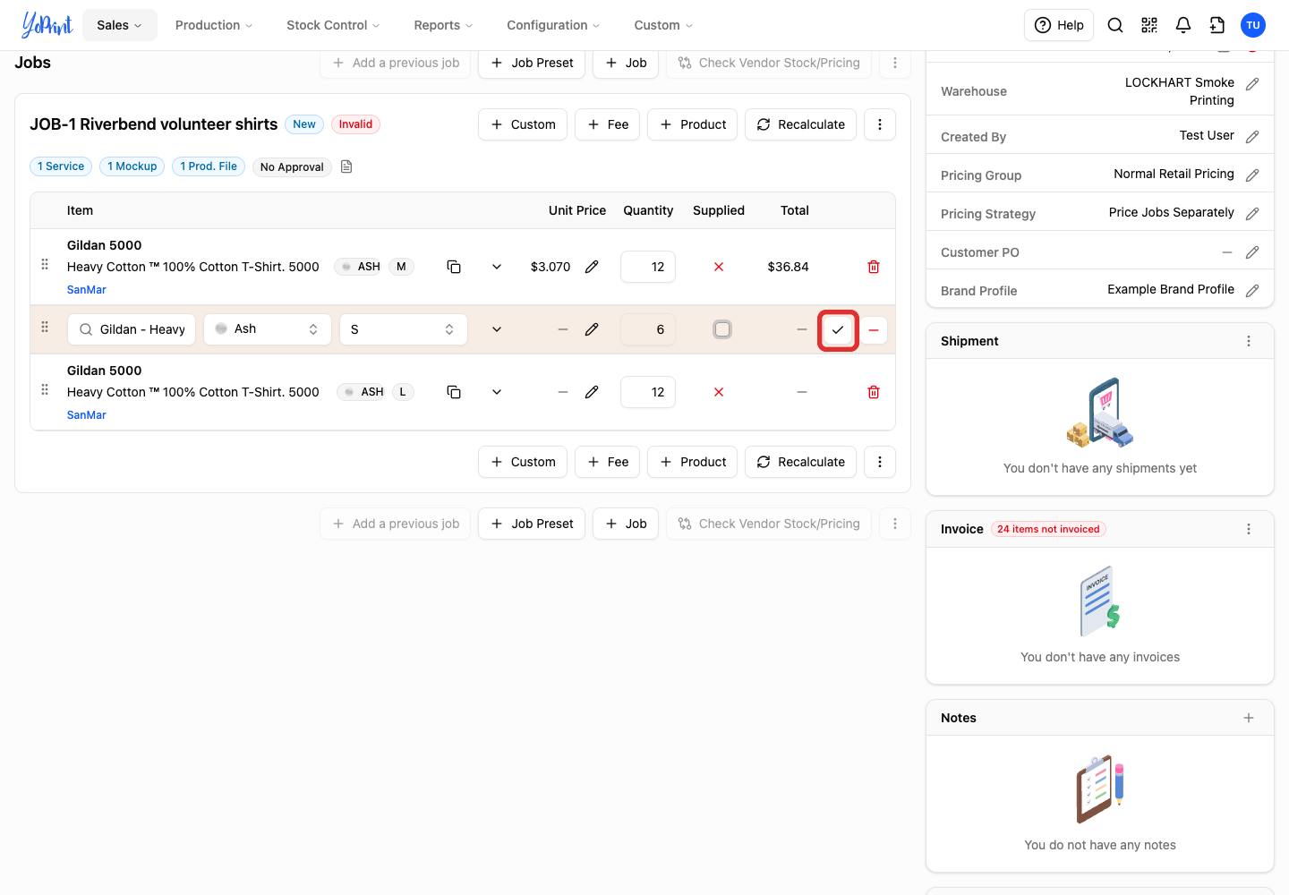Add a note with plus icon
Screen dimensions: 1289x895
point(1249,718)
